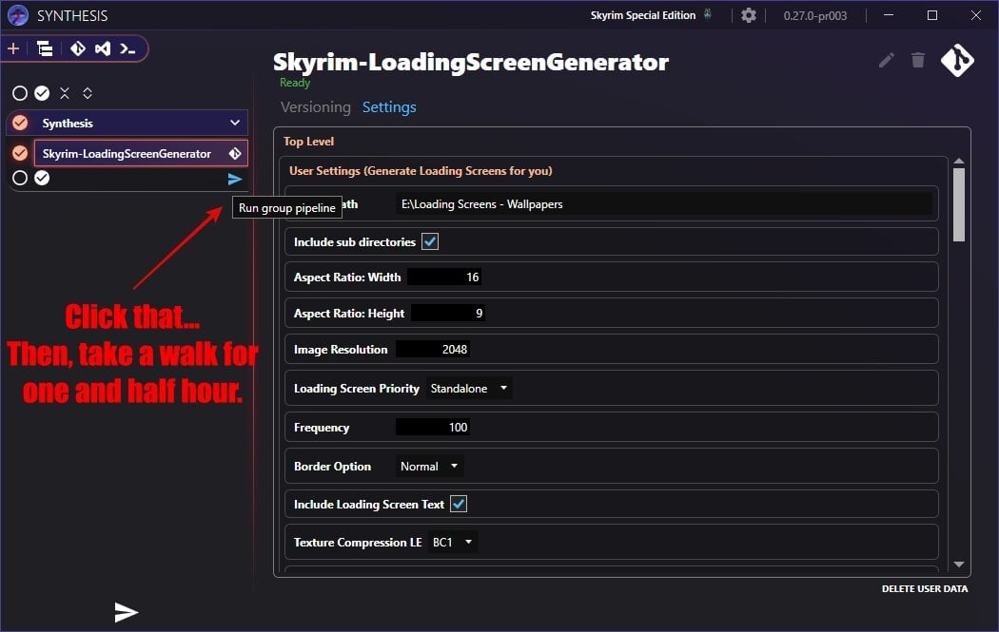Screen dimensions: 999x632
Task: Click the User Settings section header
Action: [x=421, y=170]
